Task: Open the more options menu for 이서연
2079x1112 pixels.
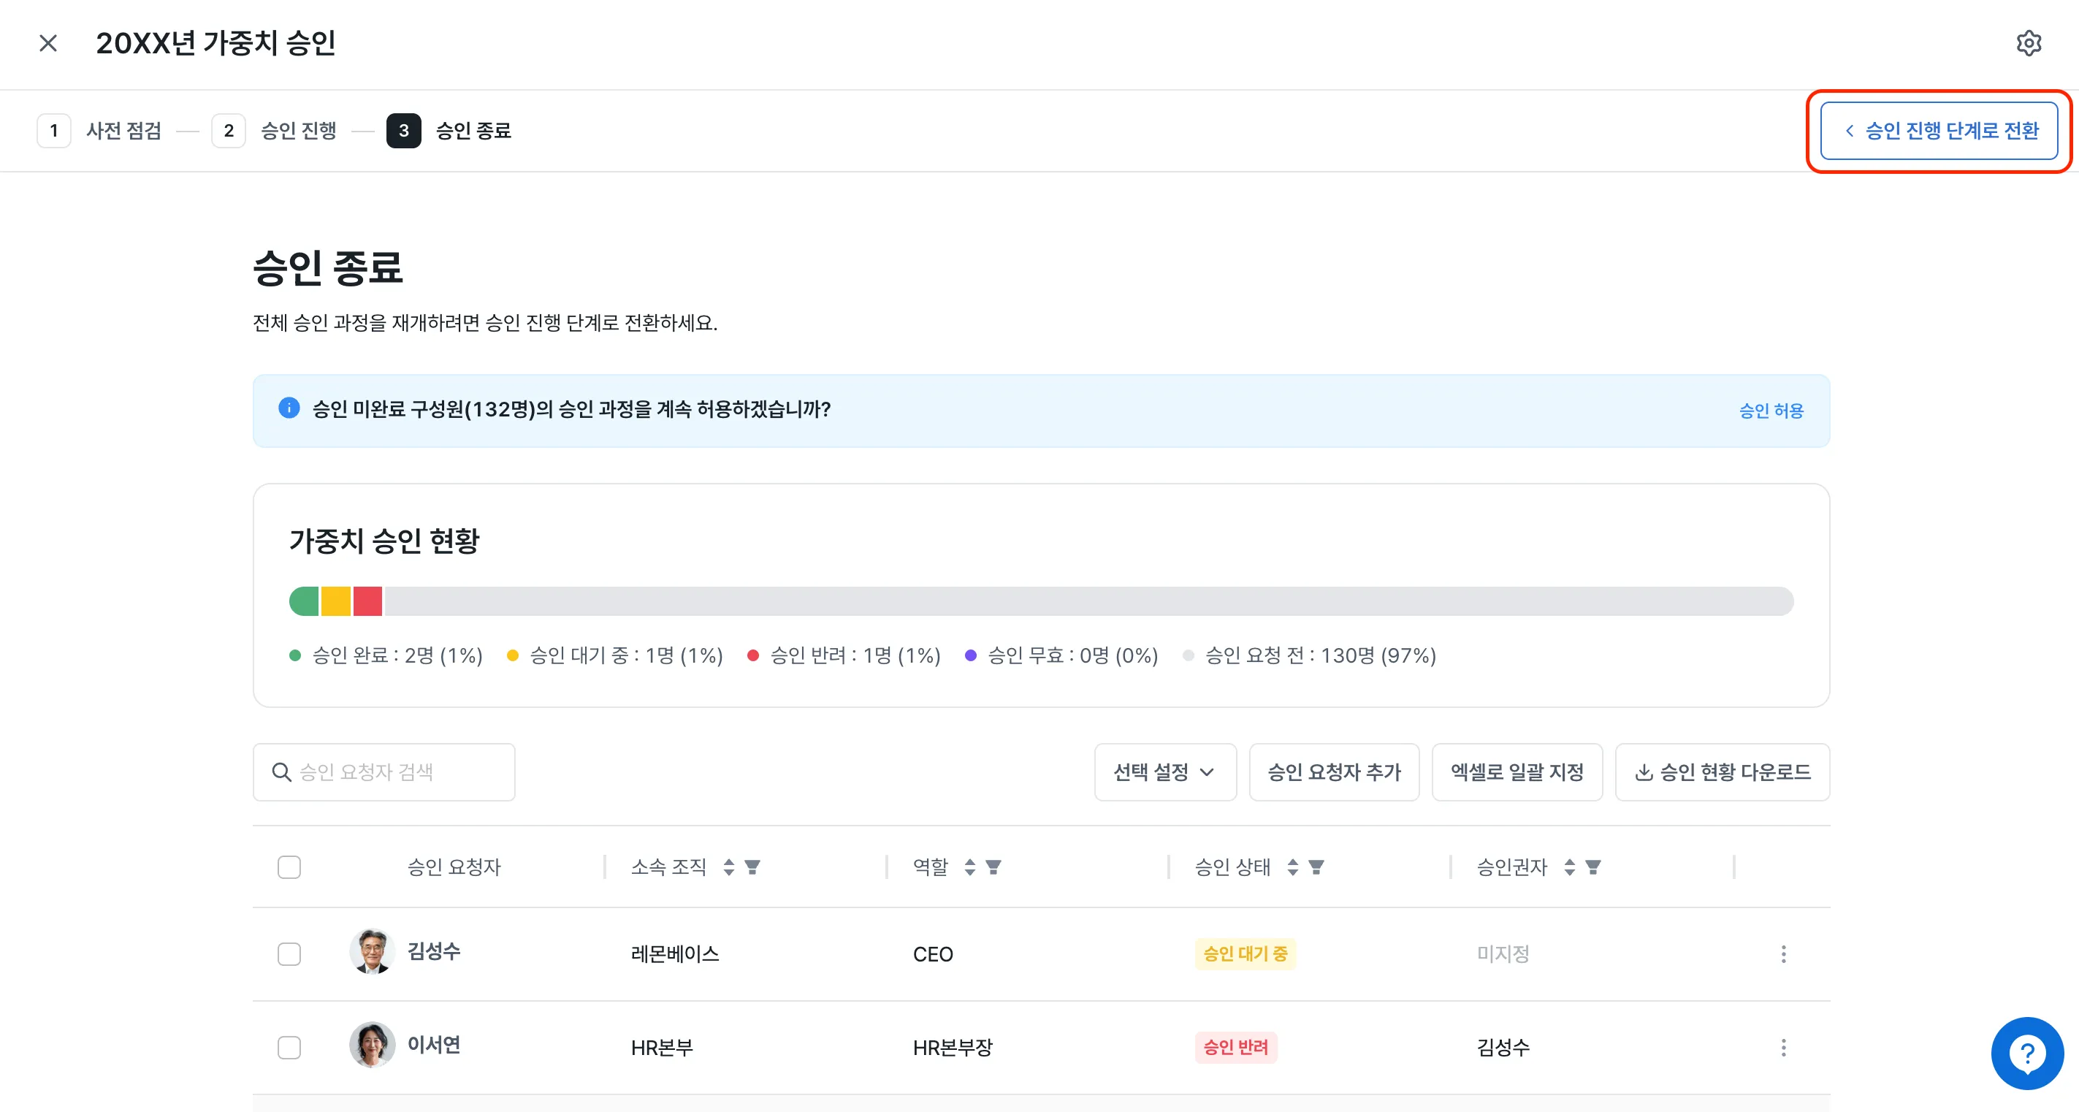Action: [x=1784, y=1048]
